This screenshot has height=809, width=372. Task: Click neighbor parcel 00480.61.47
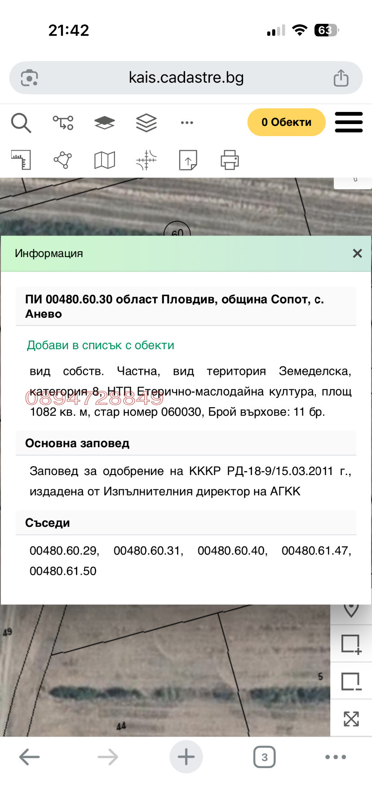pyautogui.click(x=316, y=551)
